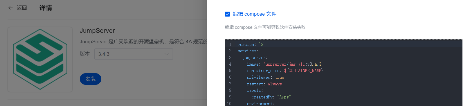Click the 详情 page heading
Screen dimensions: 463x106
click(46, 8)
